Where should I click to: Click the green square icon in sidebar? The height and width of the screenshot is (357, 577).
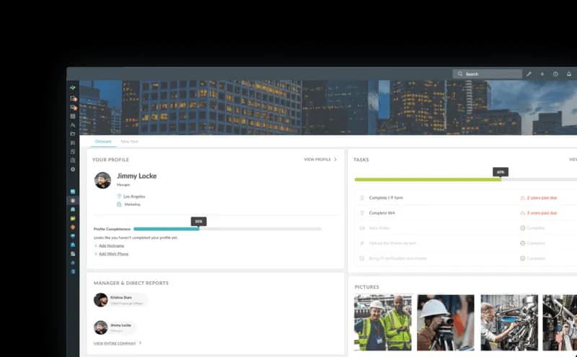[73, 218]
